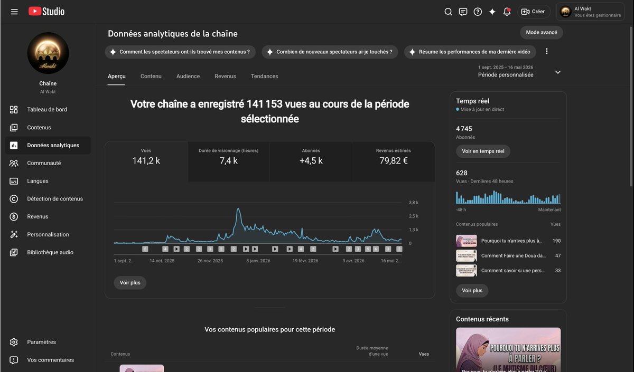This screenshot has width=634, height=372.
Task: Click the page's vertical scrollbar
Action: [x=631, y=106]
